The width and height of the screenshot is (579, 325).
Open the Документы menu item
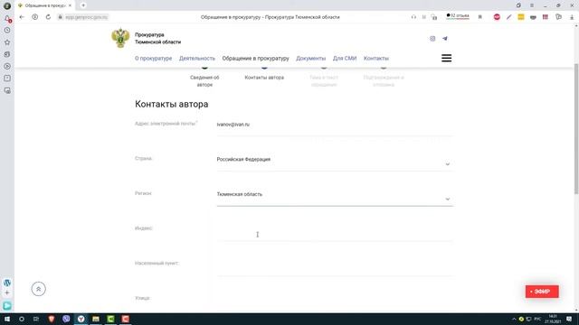pos(310,58)
